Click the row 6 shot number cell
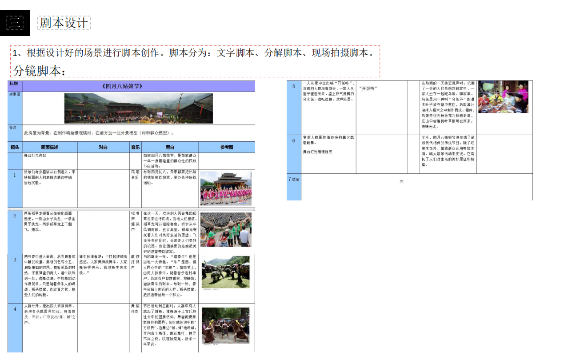 coord(293,140)
